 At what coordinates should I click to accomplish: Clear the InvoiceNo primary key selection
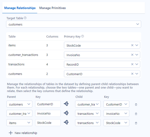pos(132,55)
